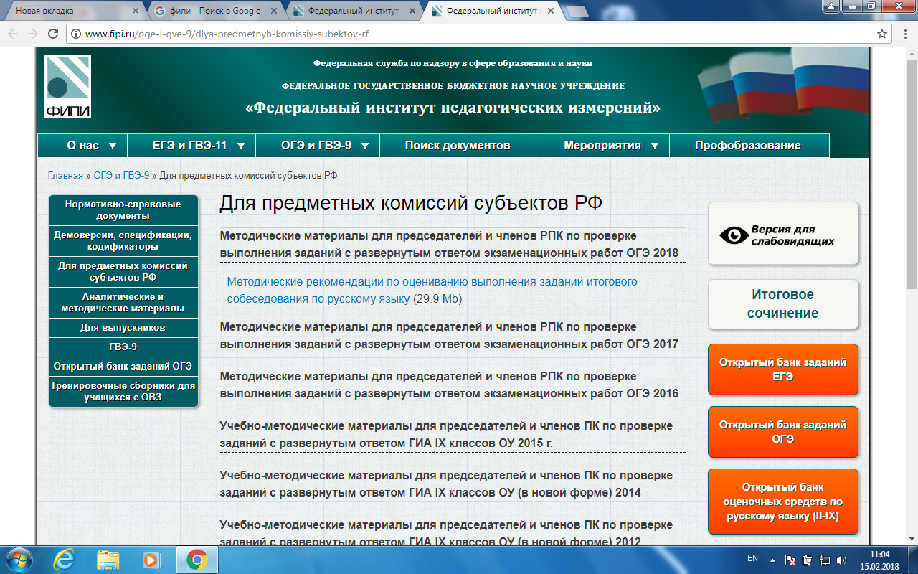Select Демоверсии, спецификации, кодификаторы sidebar item

[x=123, y=240]
